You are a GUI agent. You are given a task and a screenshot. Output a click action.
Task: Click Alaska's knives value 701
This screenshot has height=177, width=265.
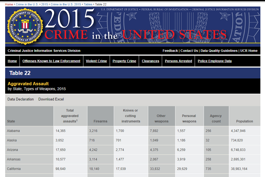tap(118, 140)
